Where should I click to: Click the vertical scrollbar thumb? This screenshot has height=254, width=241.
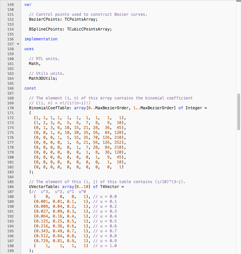click(x=238, y=112)
